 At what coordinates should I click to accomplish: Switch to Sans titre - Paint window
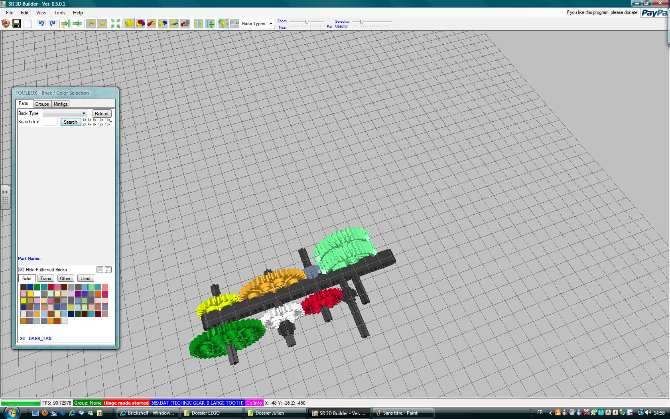click(x=402, y=413)
